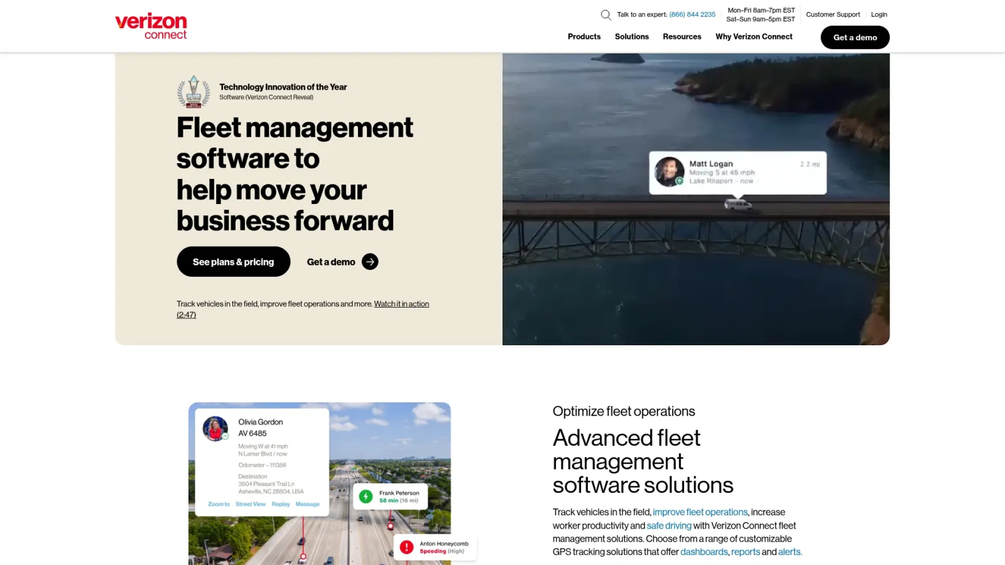Click the Anton Honeycomb speeding alert card
The width and height of the screenshot is (1005, 565).
tap(435, 547)
